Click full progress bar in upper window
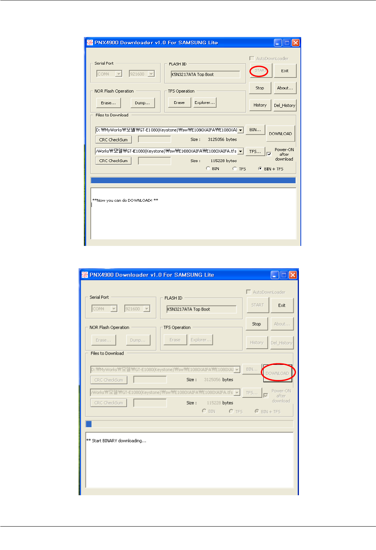376x550 pixels. click(x=193, y=181)
